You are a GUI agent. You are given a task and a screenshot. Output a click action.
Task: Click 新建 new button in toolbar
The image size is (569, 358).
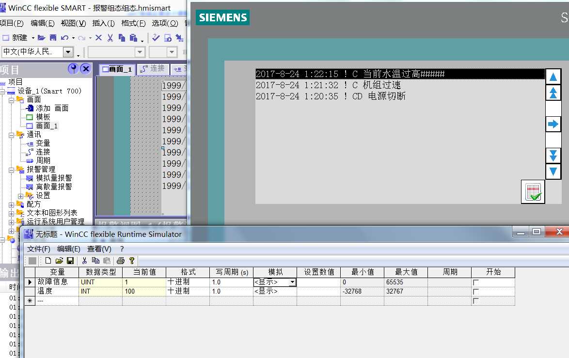click(15, 38)
